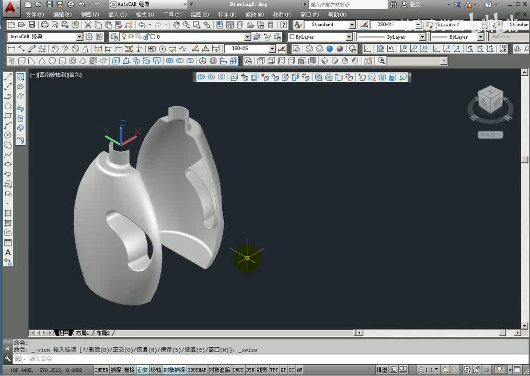The width and height of the screenshot is (530, 376).
Task: Select the Line tool in the draw toolbar
Action: pos(8,77)
